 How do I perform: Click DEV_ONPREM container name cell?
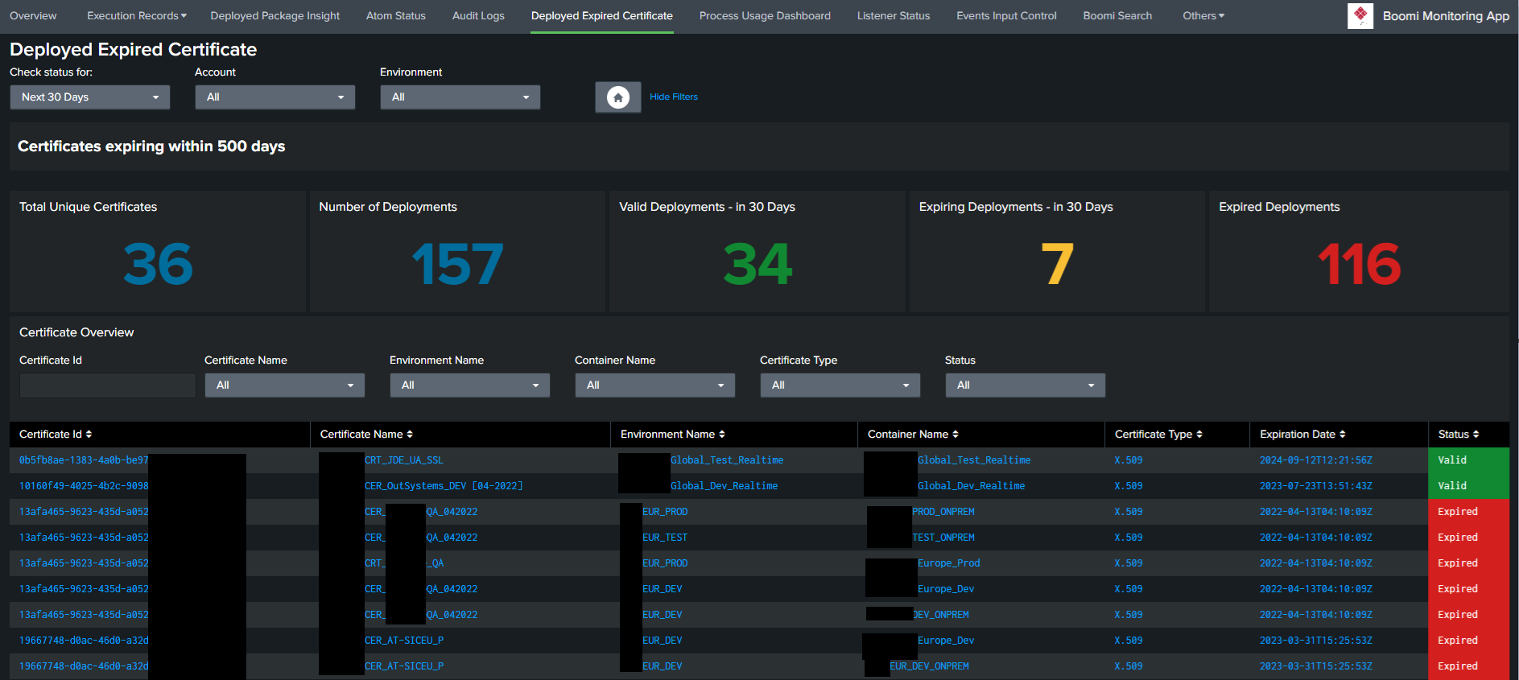pos(941,615)
